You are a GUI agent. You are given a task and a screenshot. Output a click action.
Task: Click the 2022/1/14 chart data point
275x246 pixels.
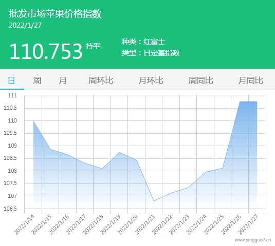(x=33, y=121)
